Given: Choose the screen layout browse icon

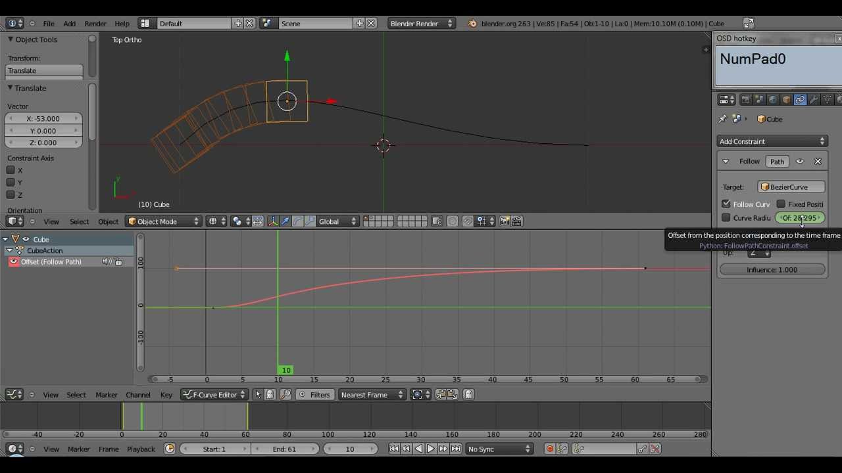Looking at the screenshot, I should click(x=145, y=23).
